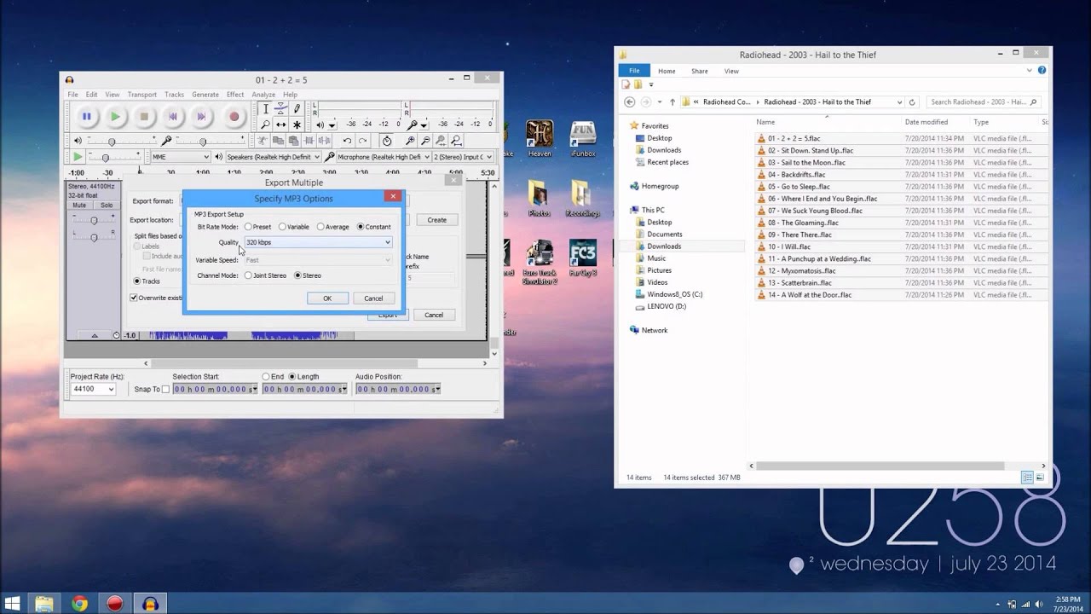
Task: Click the Paste icon in edit toolbar
Action: pyautogui.click(x=293, y=141)
